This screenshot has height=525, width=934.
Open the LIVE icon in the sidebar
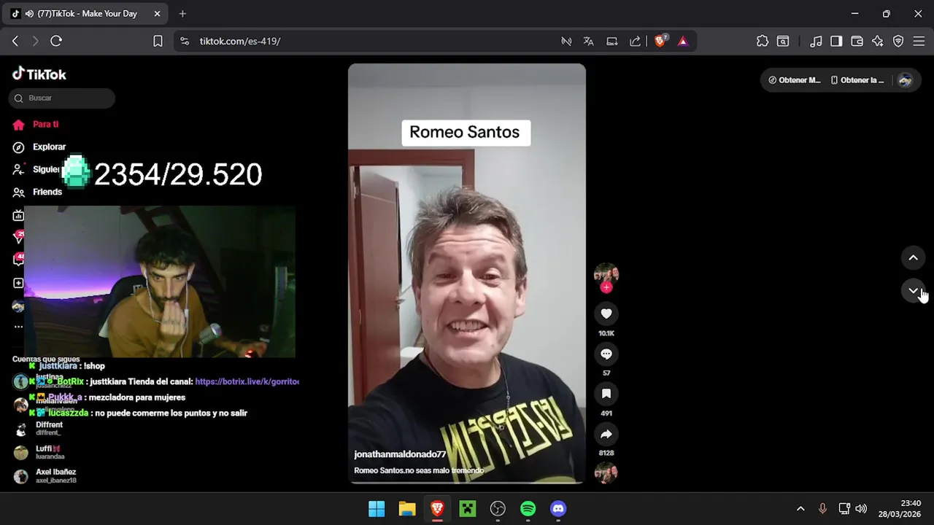pyautogui.click(x=18, y=215)
